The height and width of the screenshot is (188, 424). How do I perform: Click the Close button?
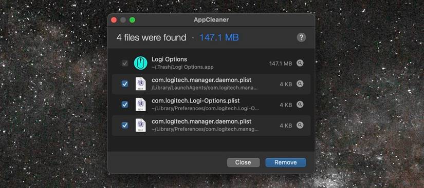pos(243,162)
